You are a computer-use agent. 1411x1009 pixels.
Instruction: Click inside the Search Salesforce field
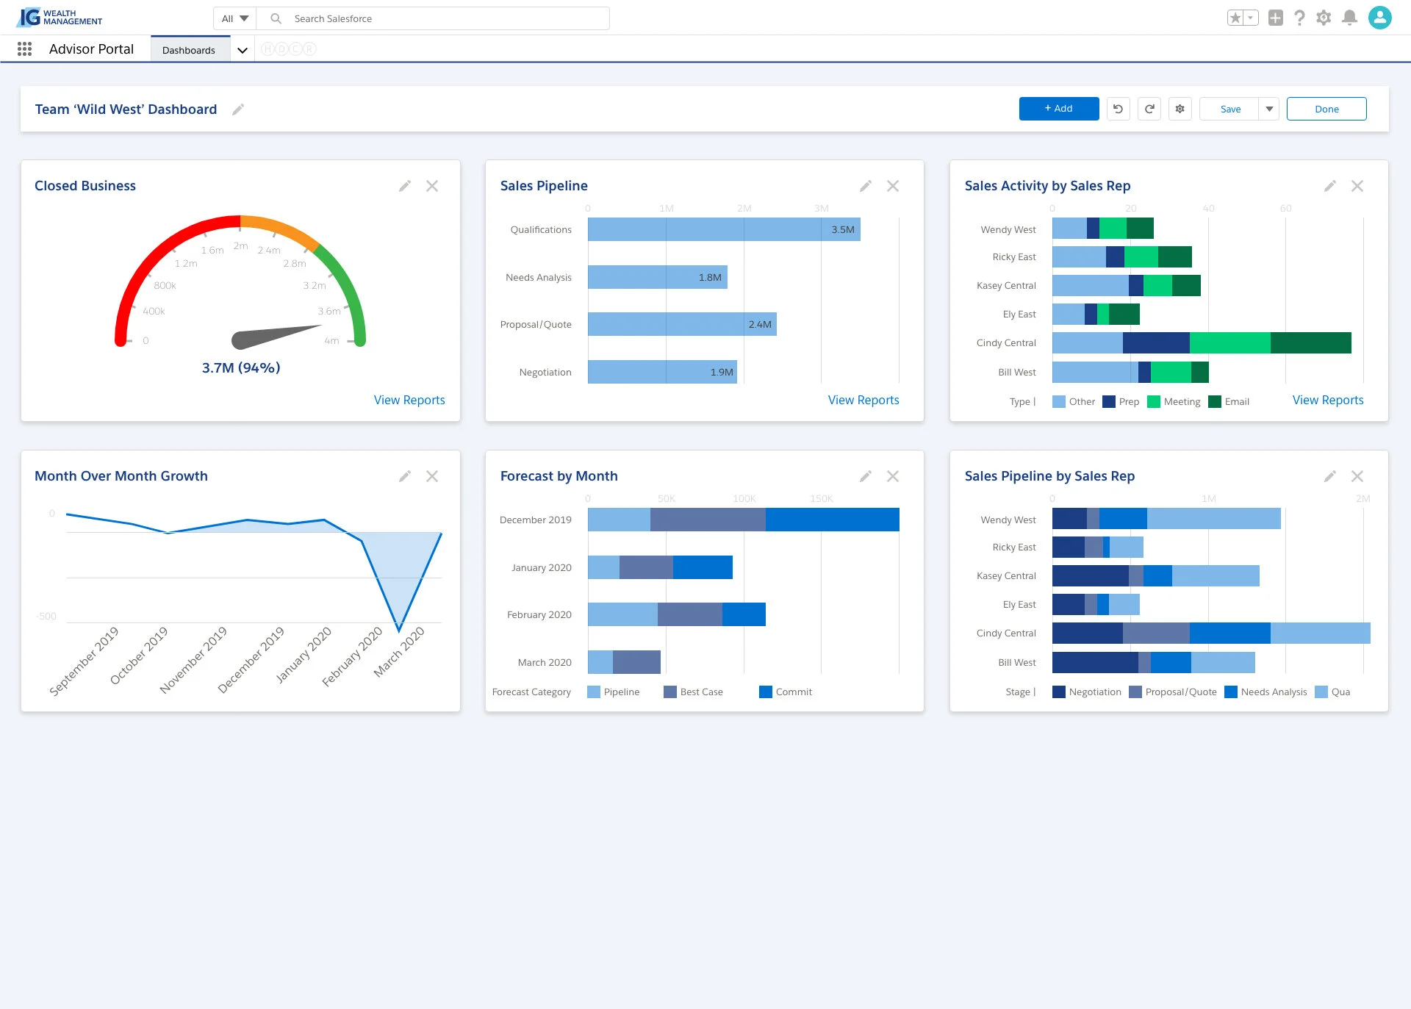point(441,18)
